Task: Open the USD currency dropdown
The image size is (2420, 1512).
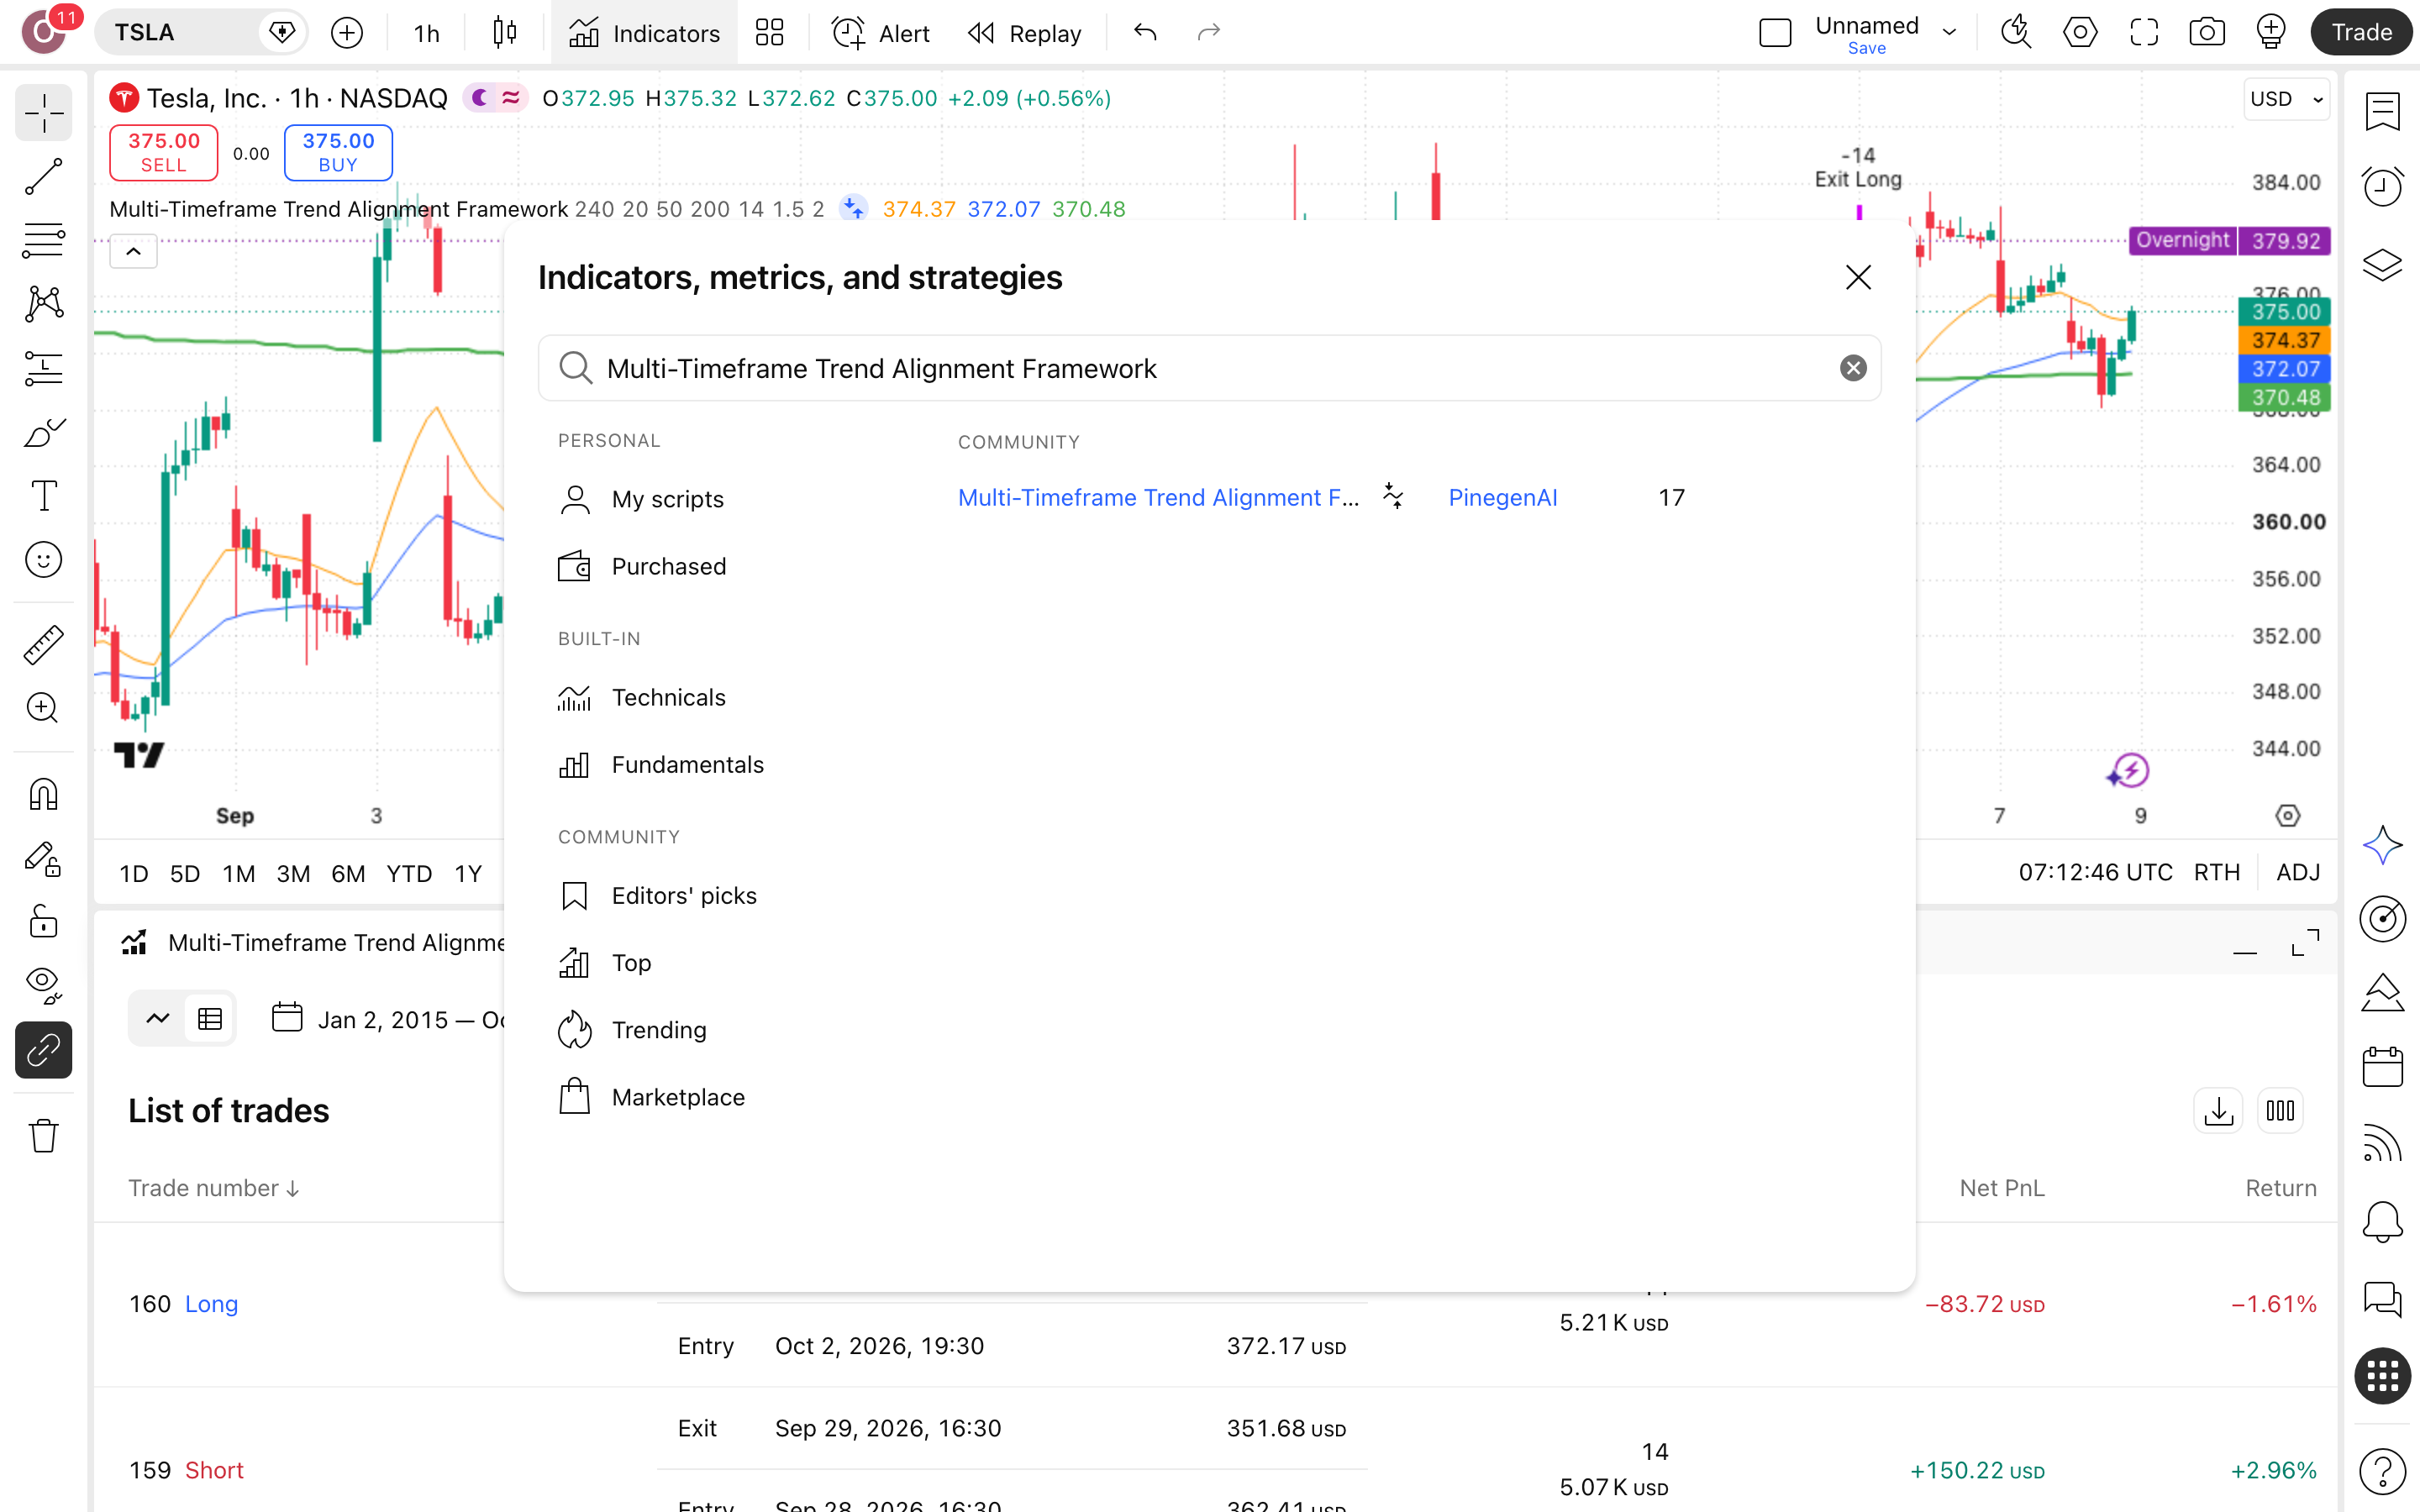Action: tap(2286, 99)
